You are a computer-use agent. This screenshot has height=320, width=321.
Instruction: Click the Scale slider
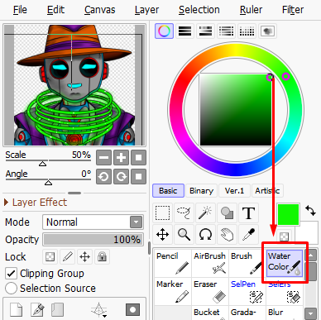pos(48,160)
